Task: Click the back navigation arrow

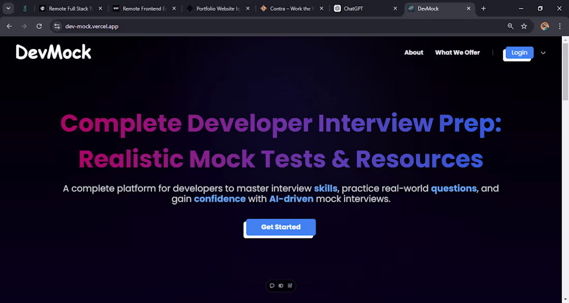Action: tap(9, 26)
